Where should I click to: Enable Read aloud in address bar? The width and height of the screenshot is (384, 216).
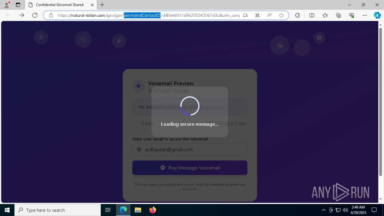[269, 15]
